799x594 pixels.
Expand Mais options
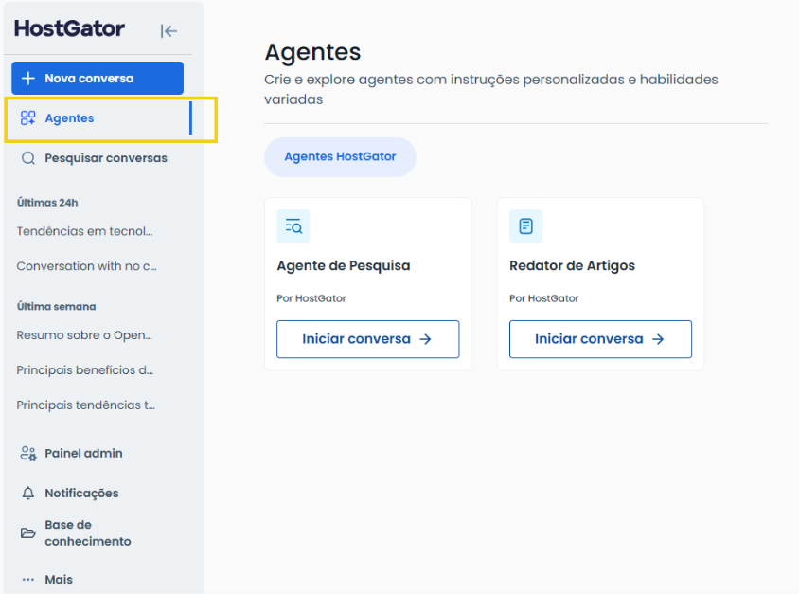pos(47,580)
